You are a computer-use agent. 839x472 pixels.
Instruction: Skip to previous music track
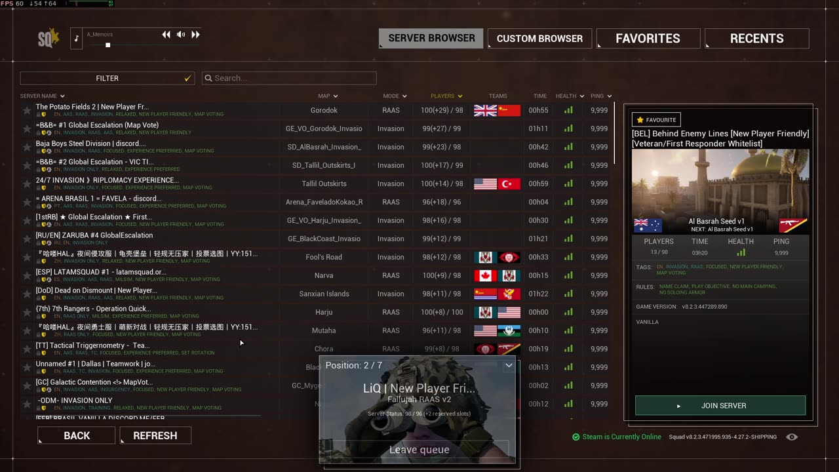pos(166,35)
